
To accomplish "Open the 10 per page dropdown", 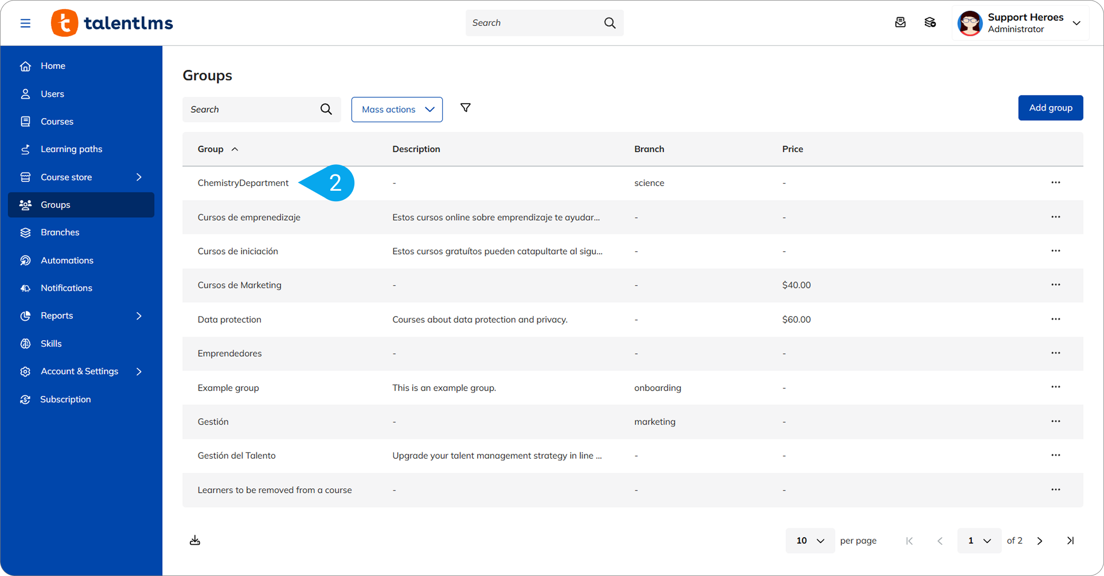I will tap(810, 541).
